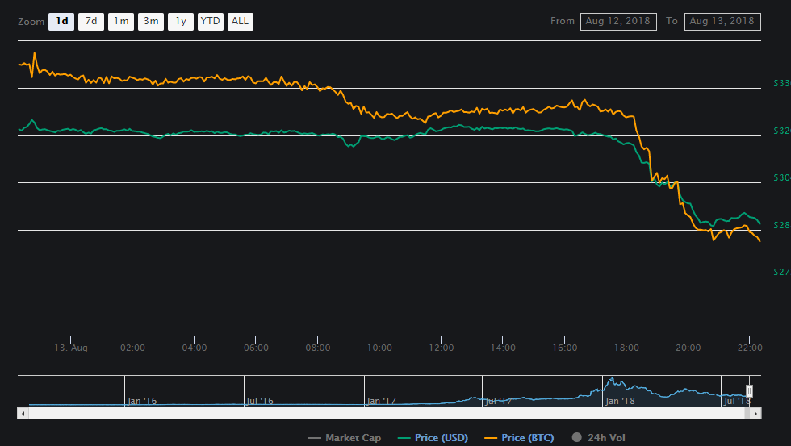Switch zoom to 7d

point(91,22)
